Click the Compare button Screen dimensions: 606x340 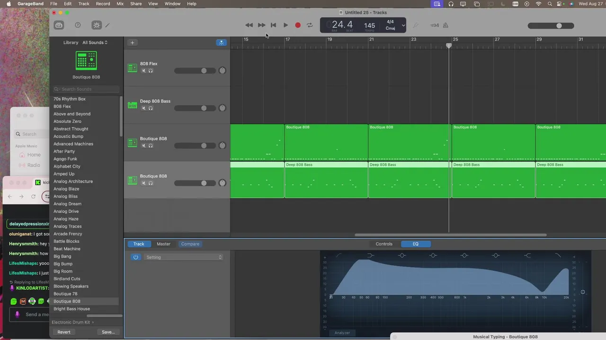(190, 244)
